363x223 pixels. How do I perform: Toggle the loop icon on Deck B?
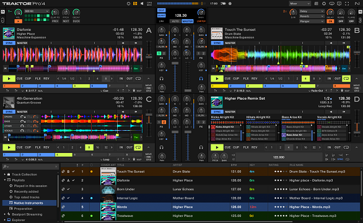coord(346,79)
